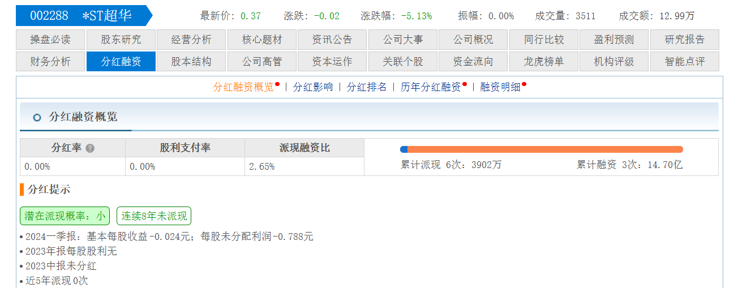Click the 分红提示 section heading

49,190
